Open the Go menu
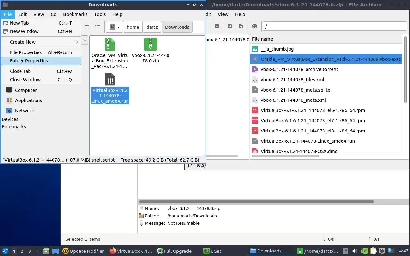This screenshot has width=410, height=256. click(53, 14)
